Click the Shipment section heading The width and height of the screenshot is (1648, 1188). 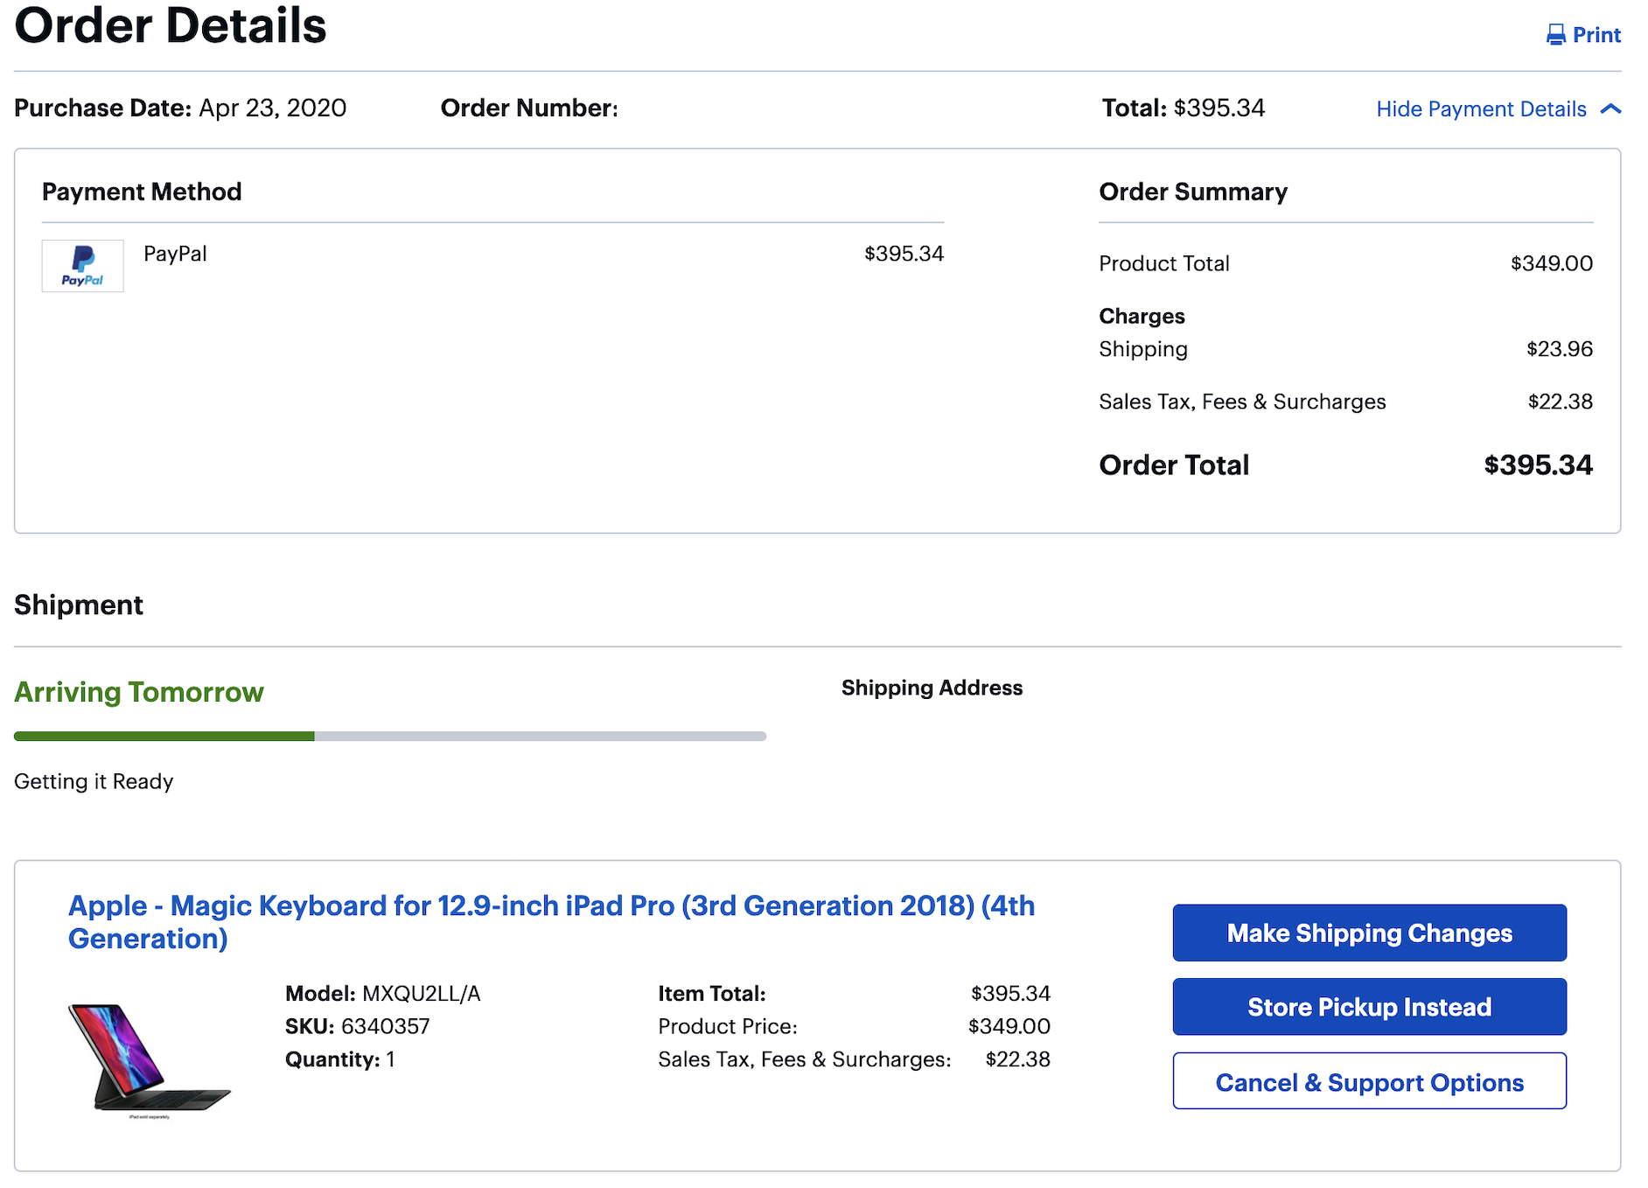click(79, 604)
